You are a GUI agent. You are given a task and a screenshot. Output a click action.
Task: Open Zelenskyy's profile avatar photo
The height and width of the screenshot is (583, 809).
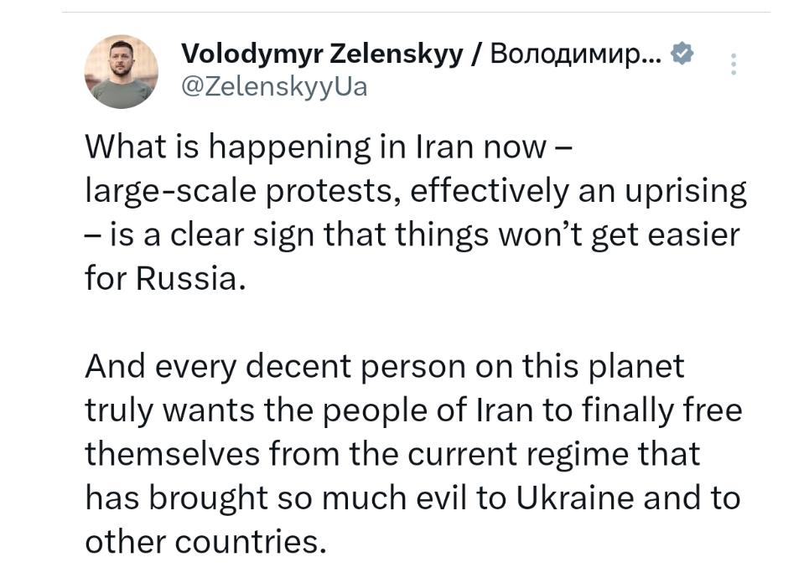(x=122, y=72)
